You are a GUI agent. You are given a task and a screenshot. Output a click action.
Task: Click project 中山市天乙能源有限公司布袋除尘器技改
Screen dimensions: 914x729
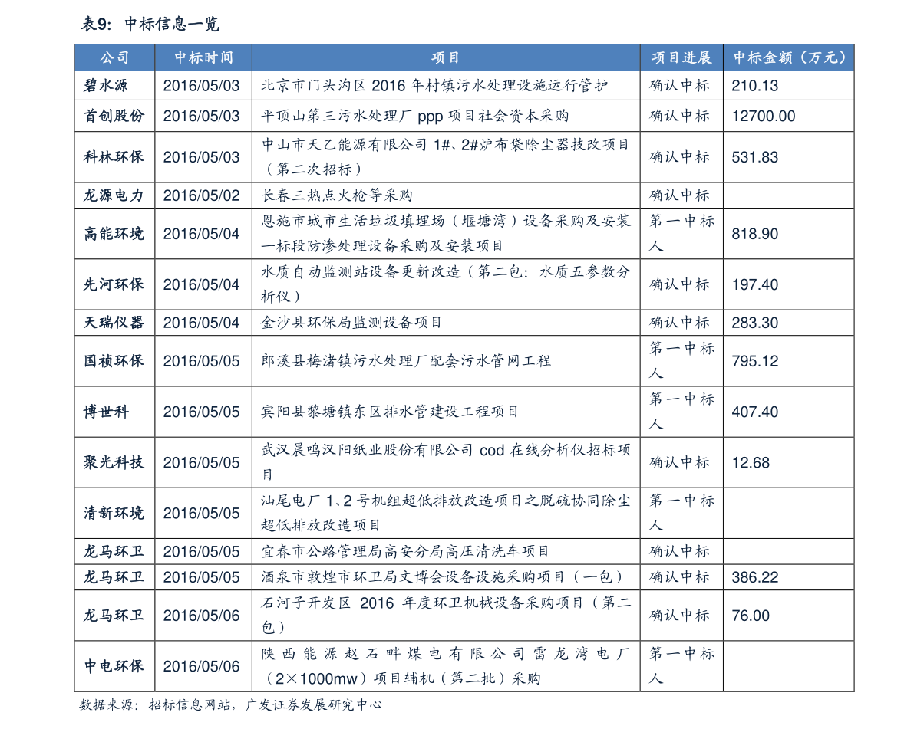click(x=446, y=156)
